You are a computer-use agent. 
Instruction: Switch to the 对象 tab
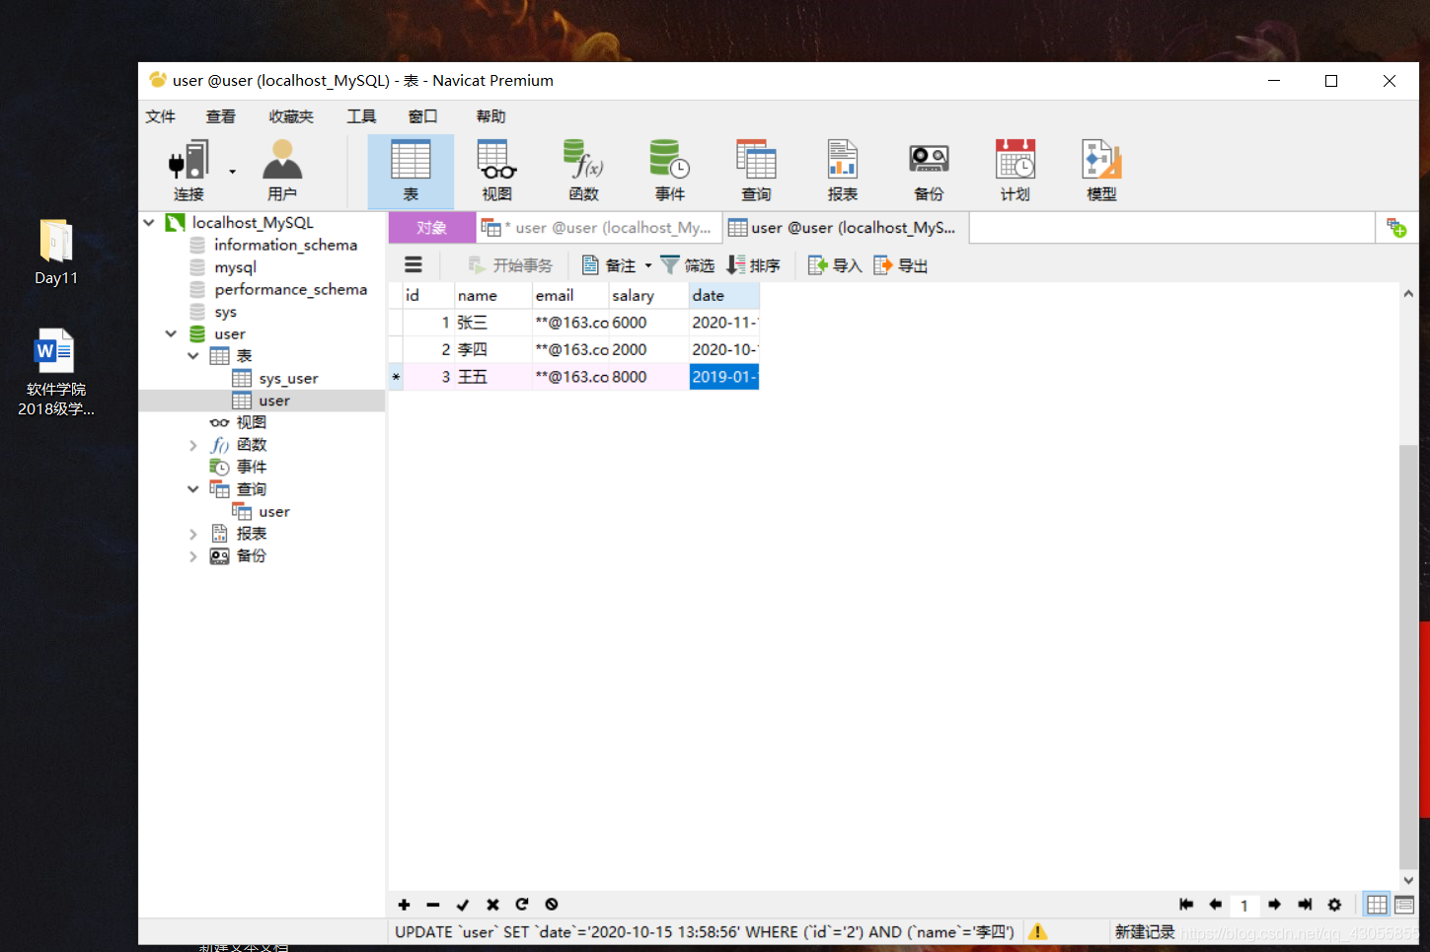click(432, 228)
